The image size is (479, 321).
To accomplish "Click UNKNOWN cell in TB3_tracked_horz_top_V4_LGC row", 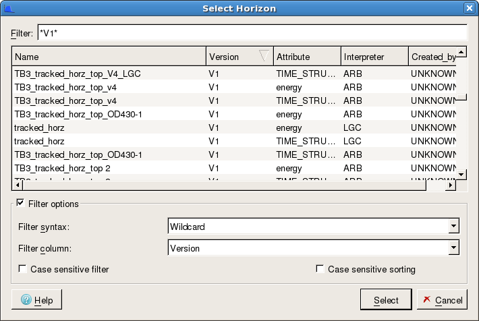I will (433, 74).
